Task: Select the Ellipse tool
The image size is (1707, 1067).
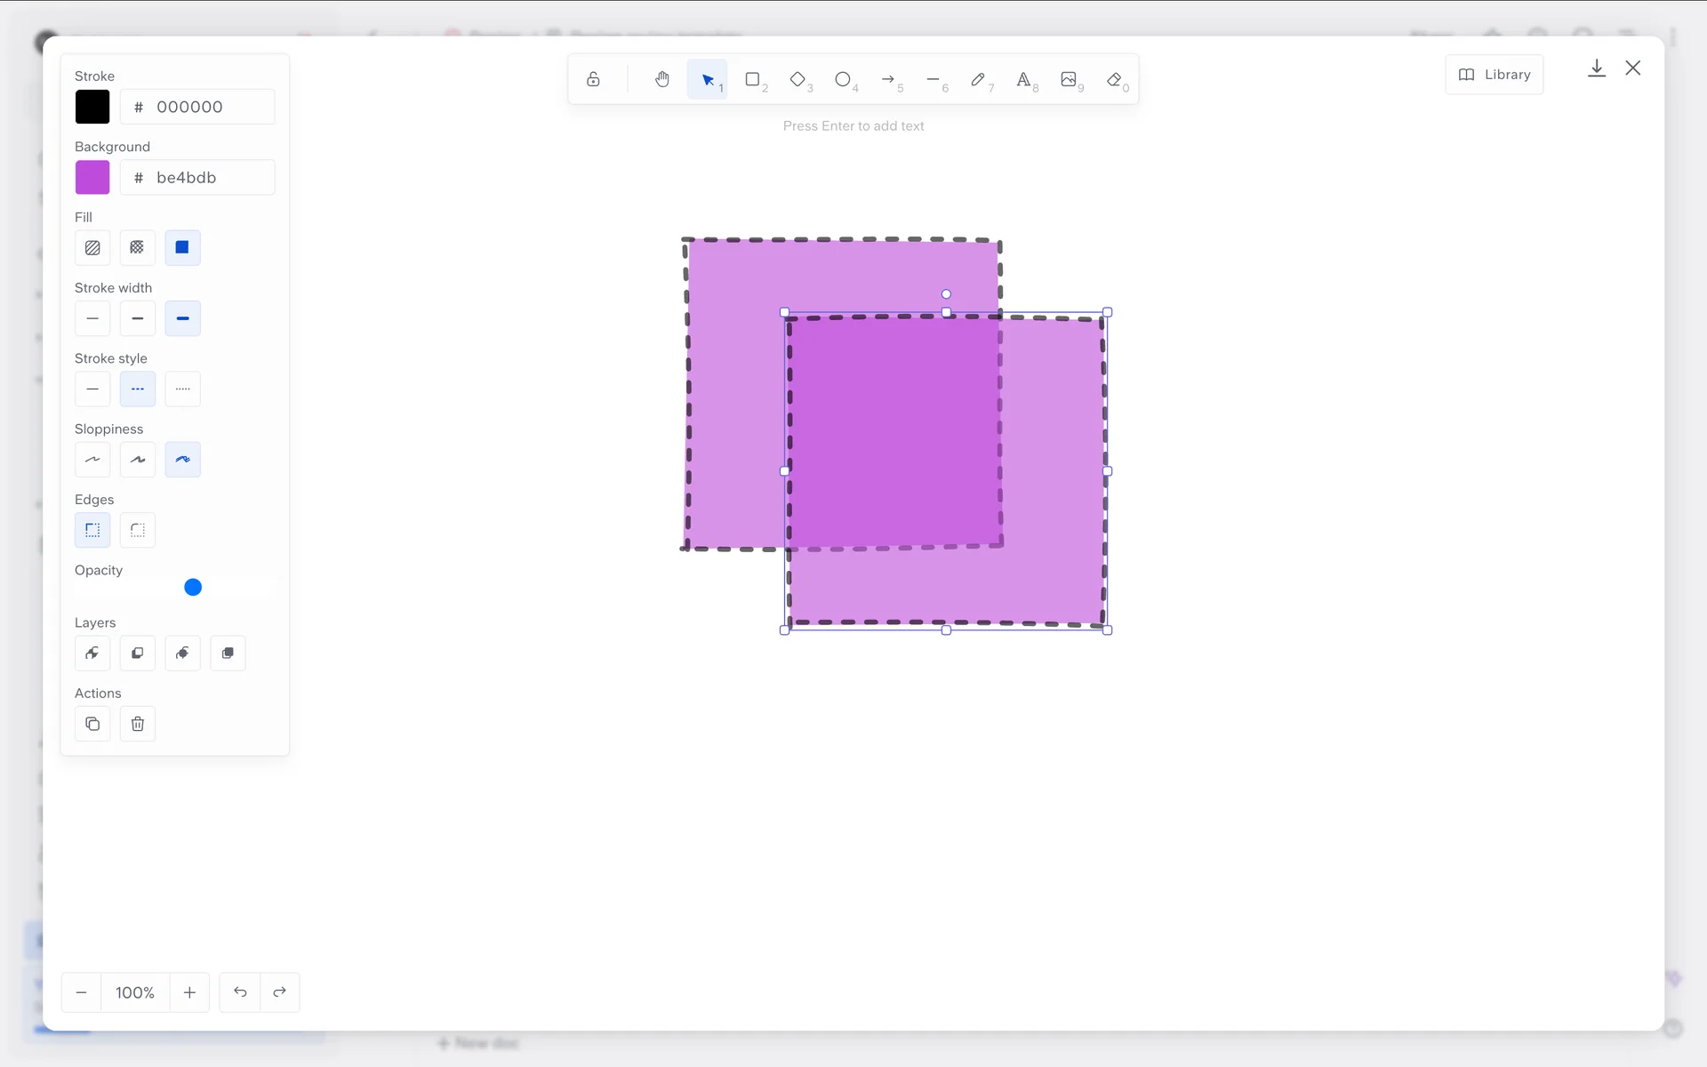Action: click(x=843, y=80)
